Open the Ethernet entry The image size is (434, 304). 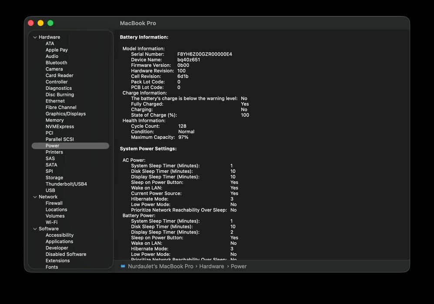click(x=55, y=101)
